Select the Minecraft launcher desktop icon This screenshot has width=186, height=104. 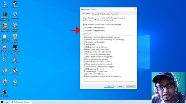(x=5, y=16)
